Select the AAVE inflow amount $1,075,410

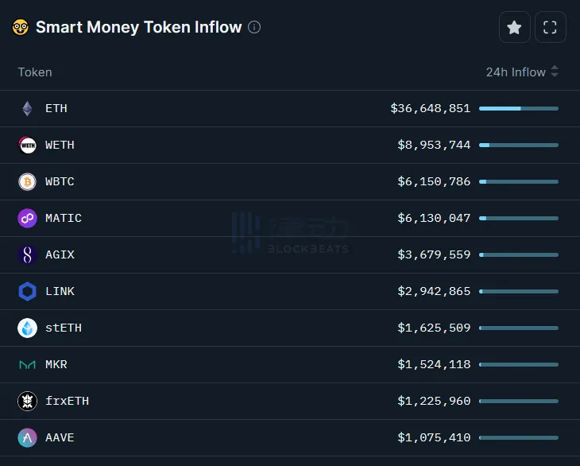pos(434,438)
